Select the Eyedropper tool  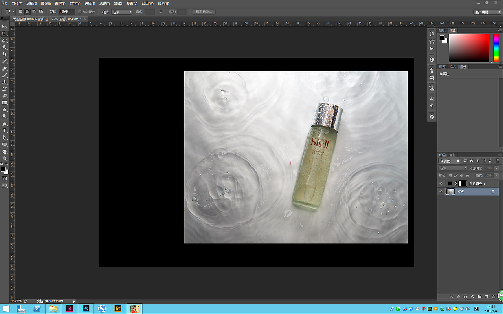point(5,61)
